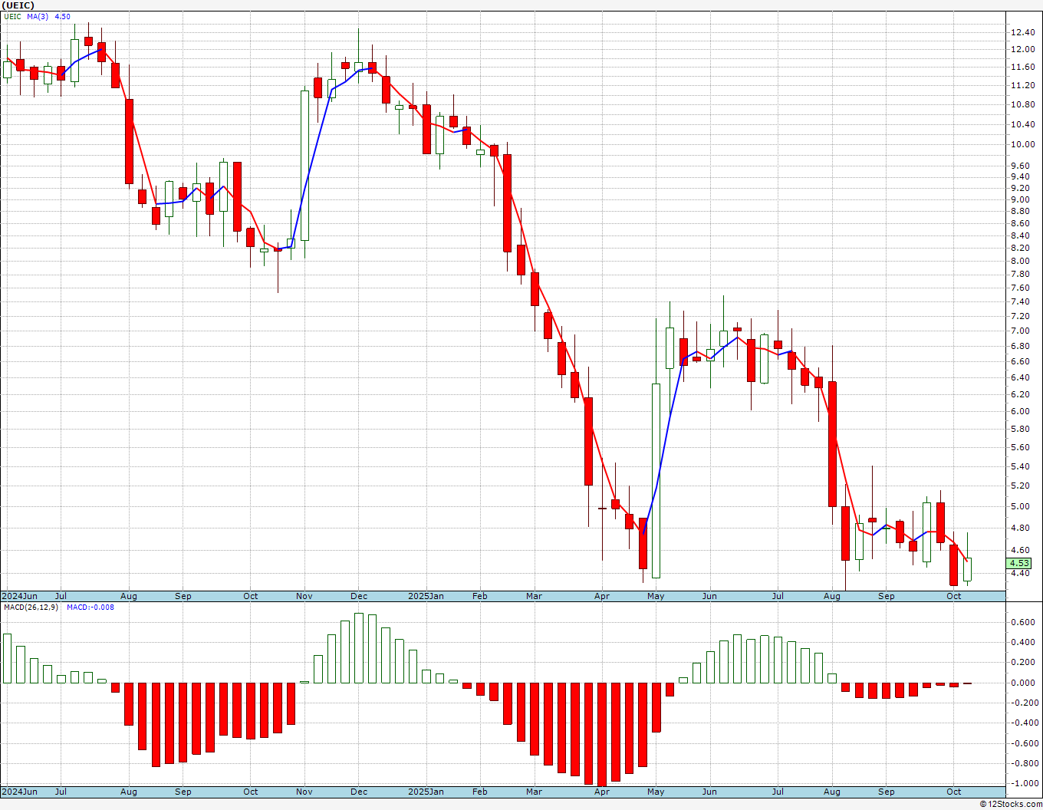Select Mar on the price chart date axis
This screenshot has width=1043, height=810.
(535, 596)
